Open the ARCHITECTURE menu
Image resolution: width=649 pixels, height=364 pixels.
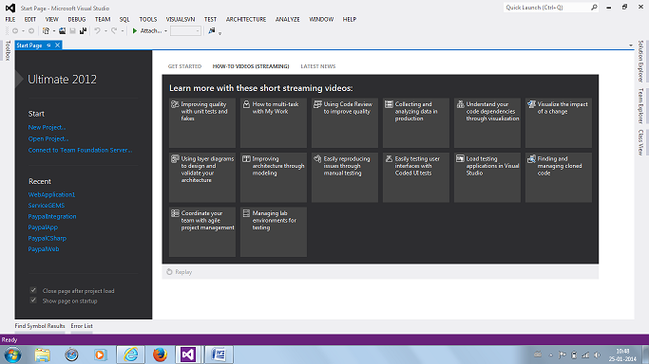click(246, 19)
